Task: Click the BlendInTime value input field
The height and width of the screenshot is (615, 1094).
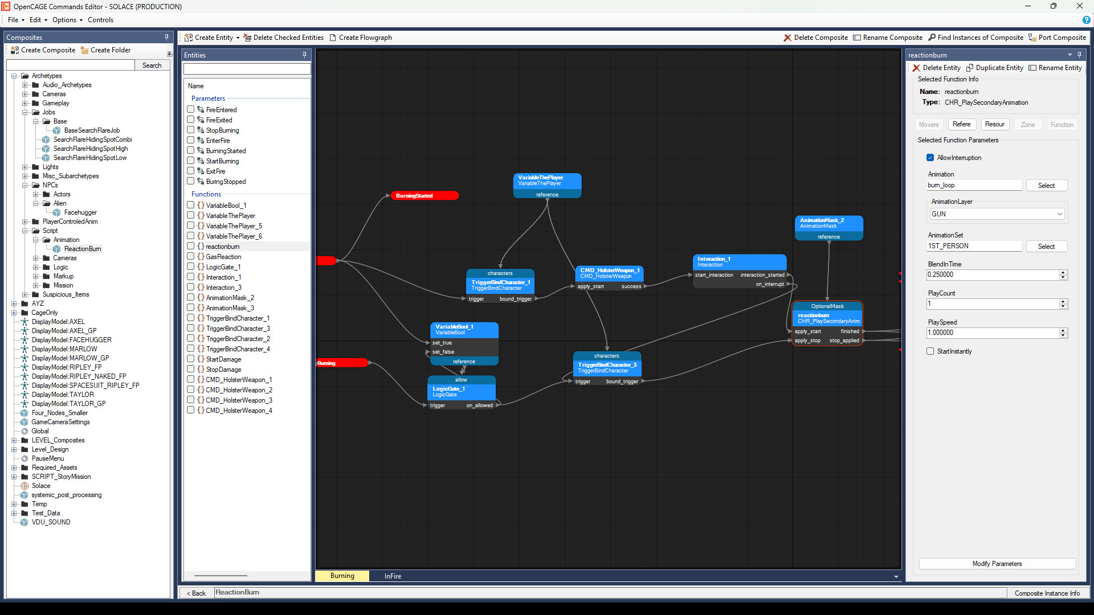Action: click(x=991, y=274)
